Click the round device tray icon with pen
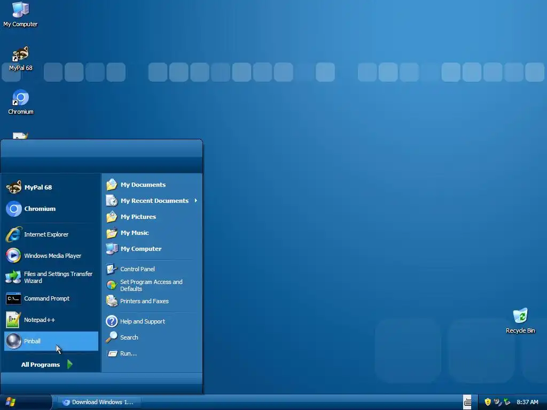 tap(497, 402)
